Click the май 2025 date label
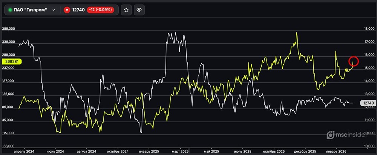377x155 pixels. tap(211, 152)
